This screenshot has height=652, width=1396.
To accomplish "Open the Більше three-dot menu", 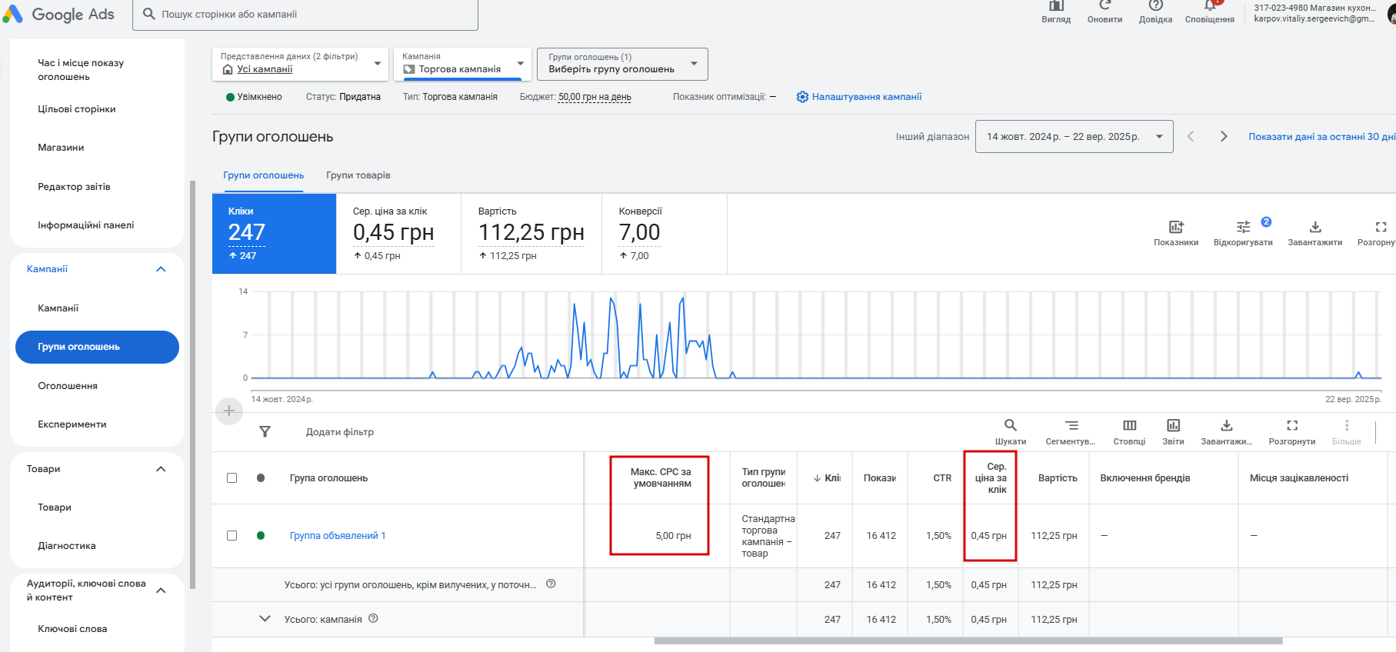I will pyautogui.click(x=1347, y=425).
